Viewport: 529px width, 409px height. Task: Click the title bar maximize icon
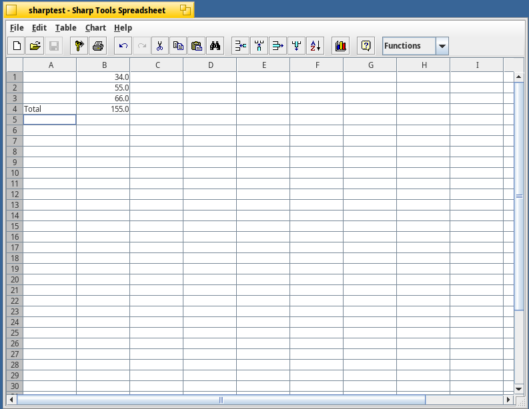tap(185, 10)
